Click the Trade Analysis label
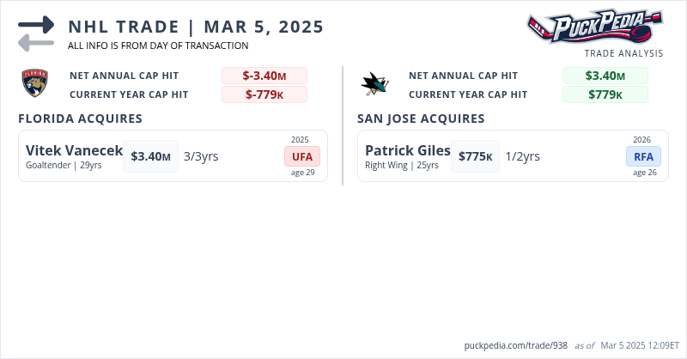 tap(623, 53)
